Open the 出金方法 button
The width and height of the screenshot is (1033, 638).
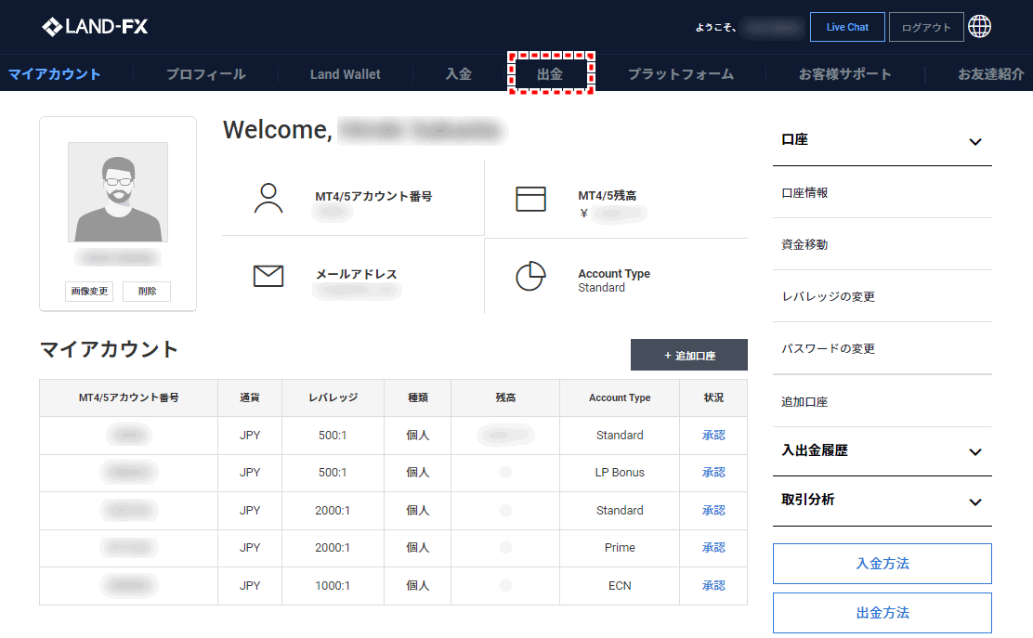click(883, 613)
